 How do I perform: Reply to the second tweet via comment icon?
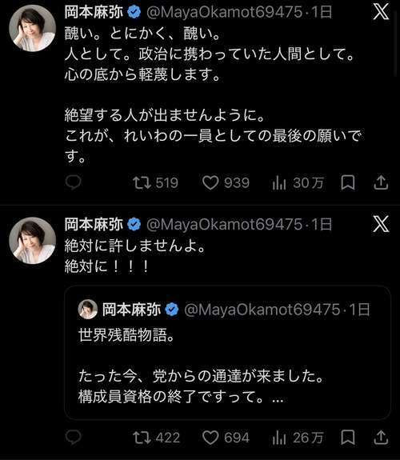[x=73, y=437]
